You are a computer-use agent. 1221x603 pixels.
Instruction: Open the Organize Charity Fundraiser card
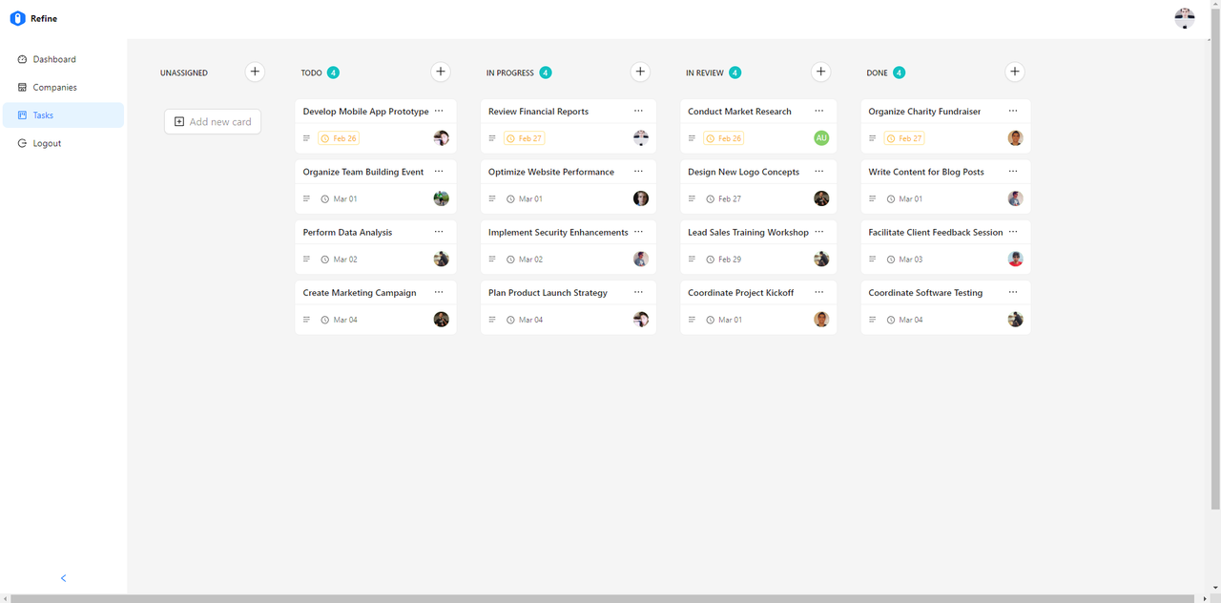945,126
